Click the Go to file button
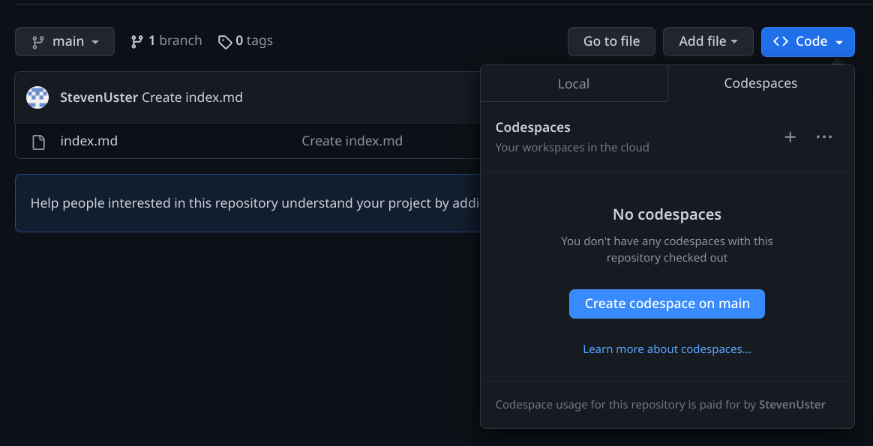 pyautogui.click(x=611, y=42)
